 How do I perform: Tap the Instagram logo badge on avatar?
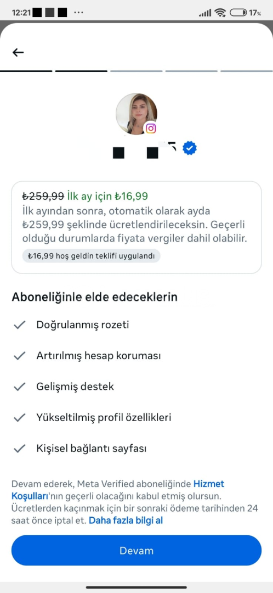tap(151, 128)
